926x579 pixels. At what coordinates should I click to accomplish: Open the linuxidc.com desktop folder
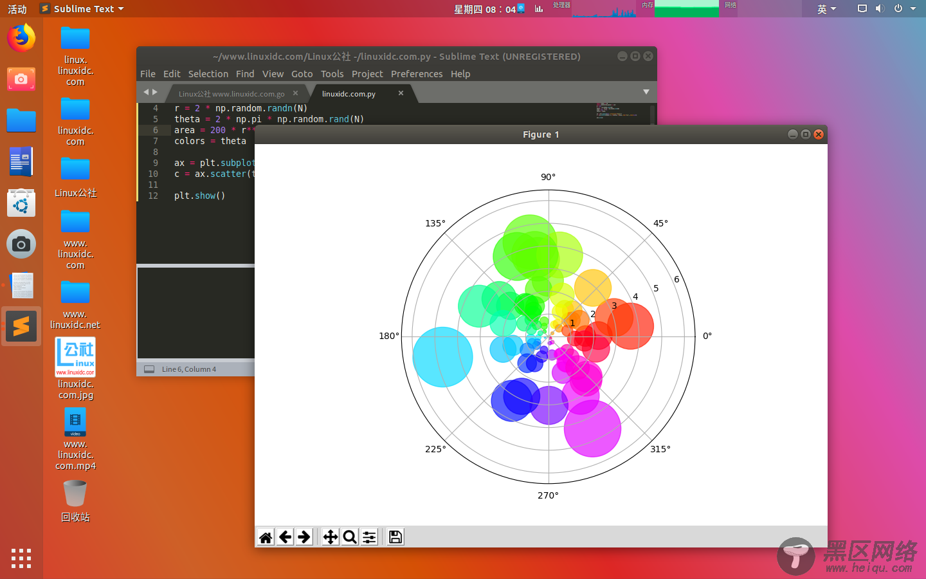pos(75,122)
